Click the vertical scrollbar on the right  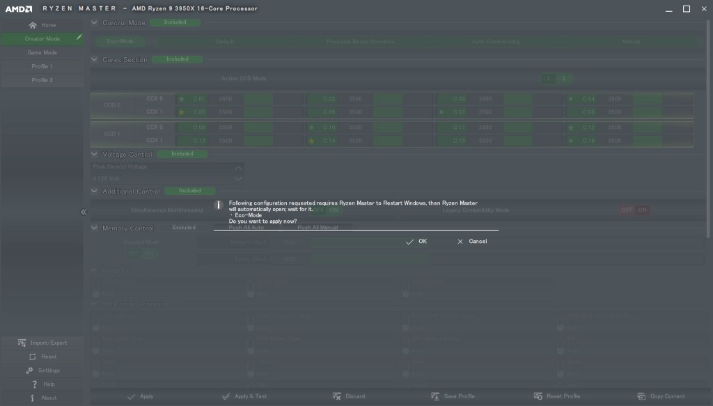click(x=707, y=128)
